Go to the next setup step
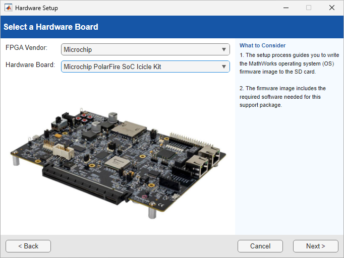Viewport: 344px width, 258px height. click(315, 246)
